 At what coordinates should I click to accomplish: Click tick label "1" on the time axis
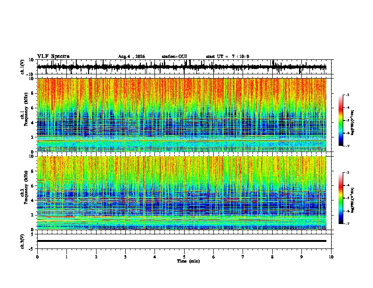click(x=66, y=257)
